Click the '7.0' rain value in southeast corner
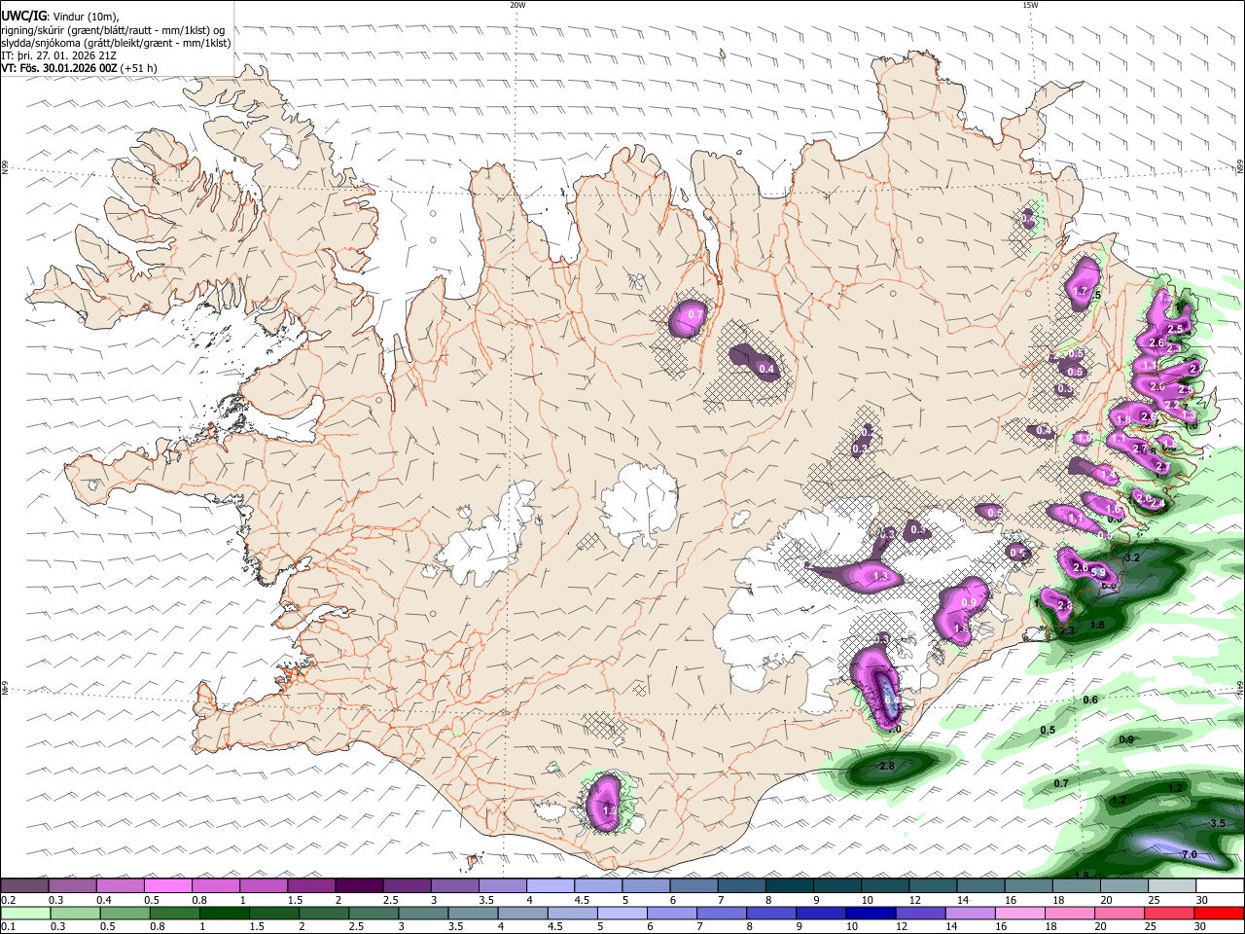Viewport: 1245px width, 934px height. (1189, 854)
